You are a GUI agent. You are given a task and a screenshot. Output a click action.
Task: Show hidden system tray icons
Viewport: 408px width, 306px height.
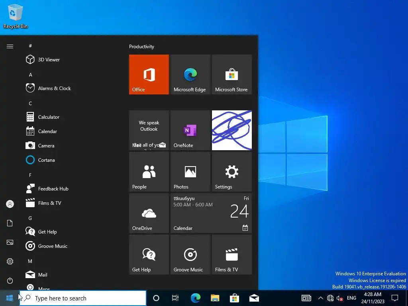[321, 298]
